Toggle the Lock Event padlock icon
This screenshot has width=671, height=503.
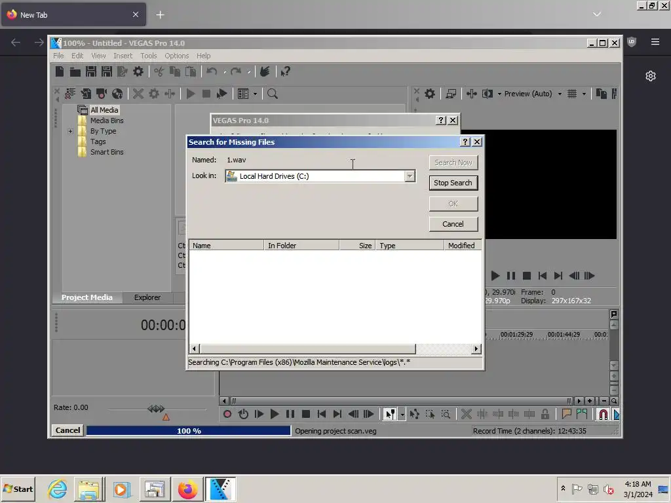[x=545, y=414]
